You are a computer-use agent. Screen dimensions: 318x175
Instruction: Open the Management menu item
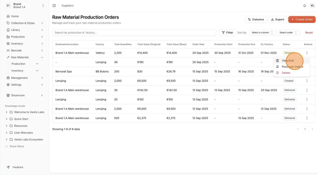[x=25, y=78]
